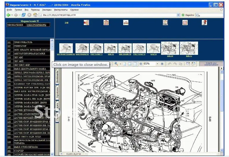Viewport: 229px width, 157px height.
Task: Open the 65% zoom level dropdown
Action: click(157, 64)
